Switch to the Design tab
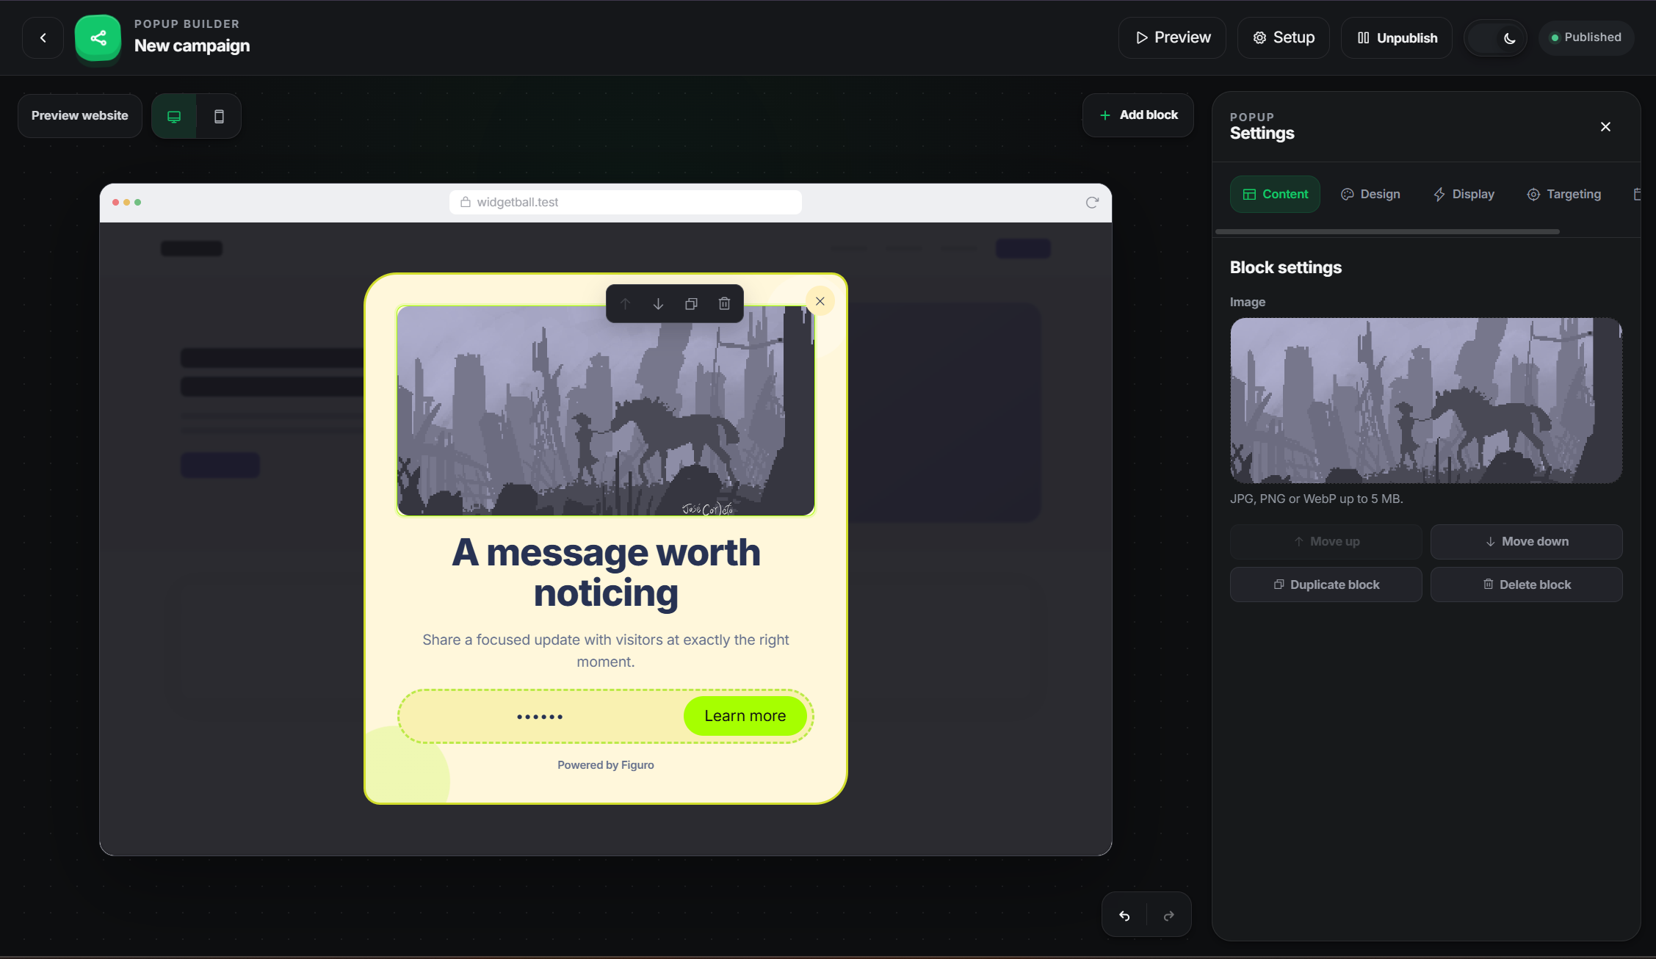The image size is (1656, 959). pyautogui.click(x=1370, y=194)
